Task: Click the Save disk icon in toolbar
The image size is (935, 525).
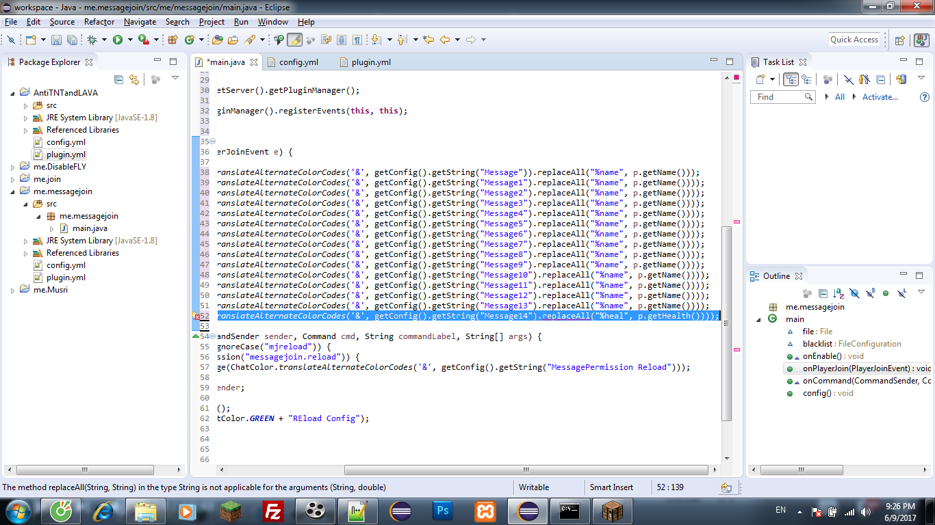Action: click(x=56, y=40)
